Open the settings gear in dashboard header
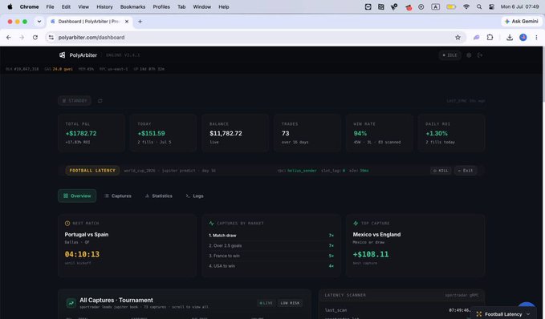The width and height of the screenshot is (545, 319). [x=469, y=55]
